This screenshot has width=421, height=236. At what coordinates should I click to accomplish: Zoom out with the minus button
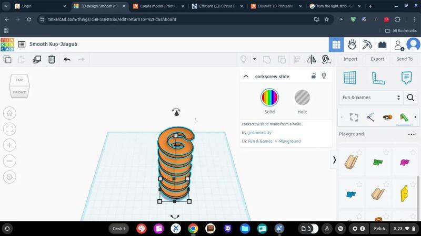(x=9, y=161)
